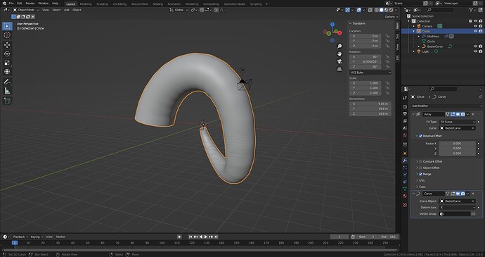Hide the Light via eye icon
Screen dimensions: 485x257
(x=475, y=51)
